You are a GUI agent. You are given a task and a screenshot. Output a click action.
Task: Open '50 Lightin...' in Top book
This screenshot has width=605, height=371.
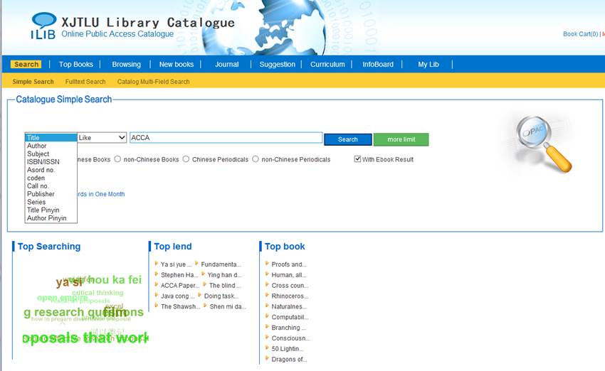pos(287,349)
